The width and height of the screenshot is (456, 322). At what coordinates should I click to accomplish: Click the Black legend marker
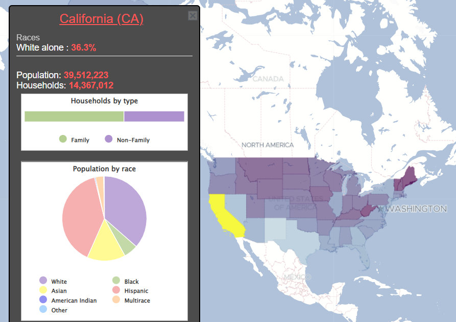point(116,281)
